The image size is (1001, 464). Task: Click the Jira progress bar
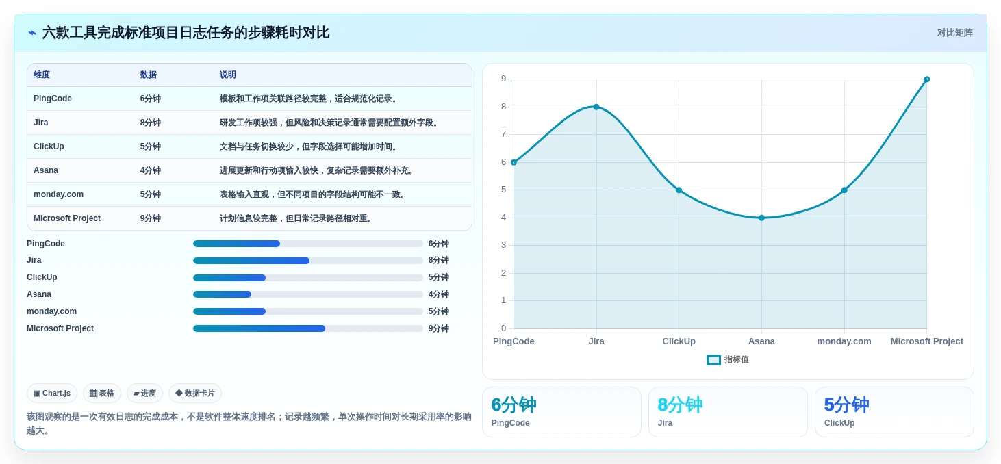coord(308,261)
